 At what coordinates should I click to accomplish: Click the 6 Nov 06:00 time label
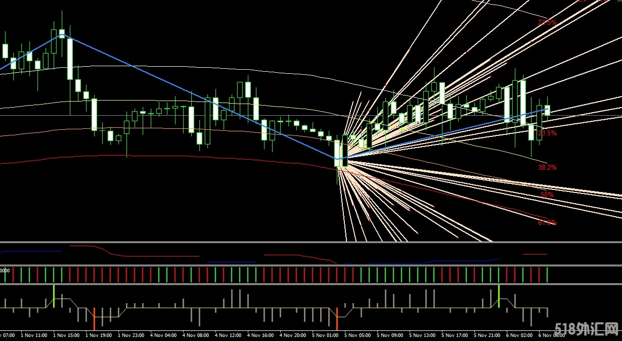(552, 335)
